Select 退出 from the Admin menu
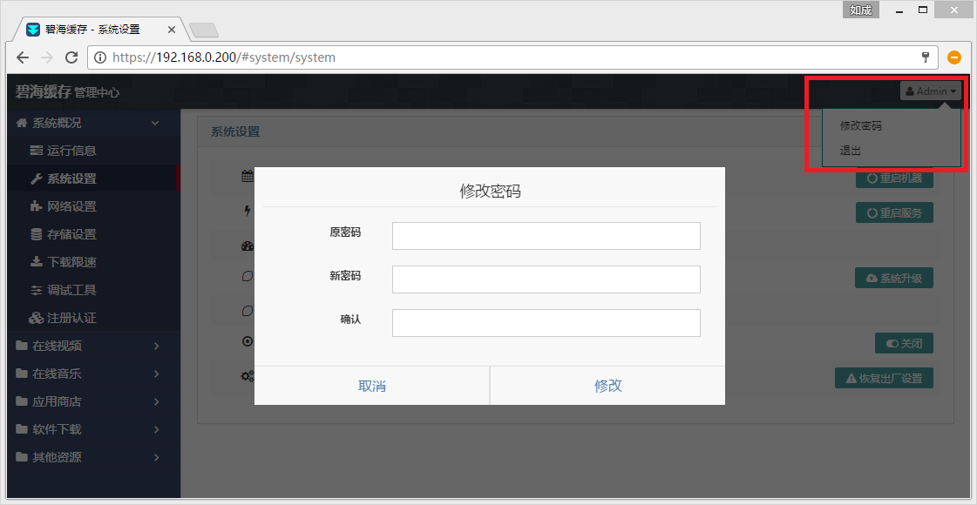This screenshot has width=977, height=505. pyautogui.click(x=851, y=151)
